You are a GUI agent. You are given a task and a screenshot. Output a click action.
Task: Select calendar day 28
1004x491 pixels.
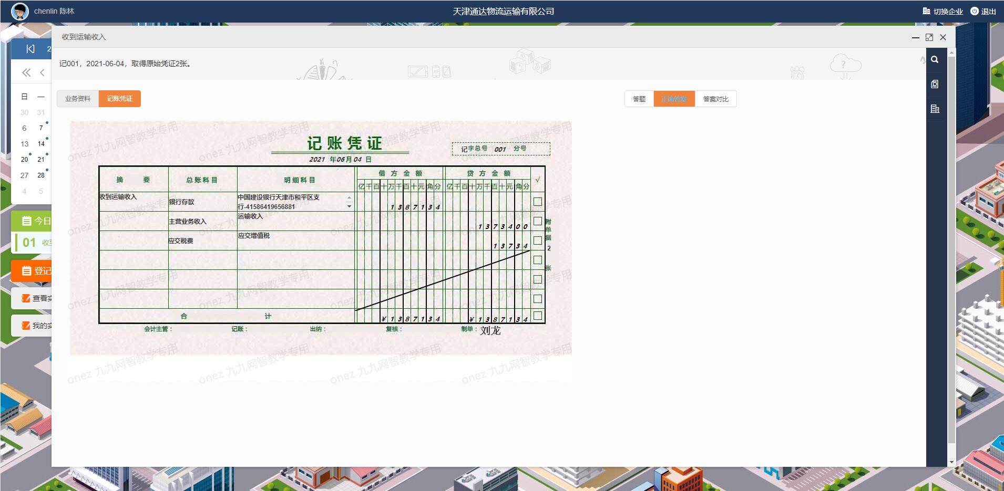[x=41, y=175]
